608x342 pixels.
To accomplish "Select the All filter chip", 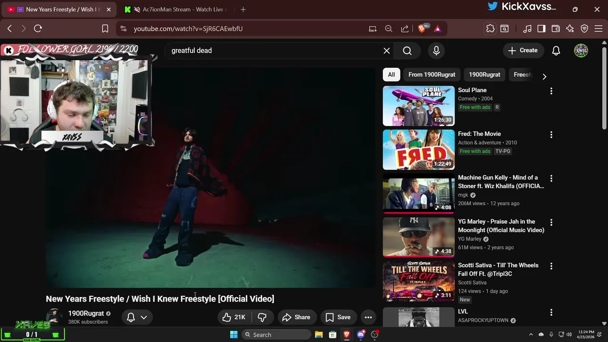I will (391, 75).
